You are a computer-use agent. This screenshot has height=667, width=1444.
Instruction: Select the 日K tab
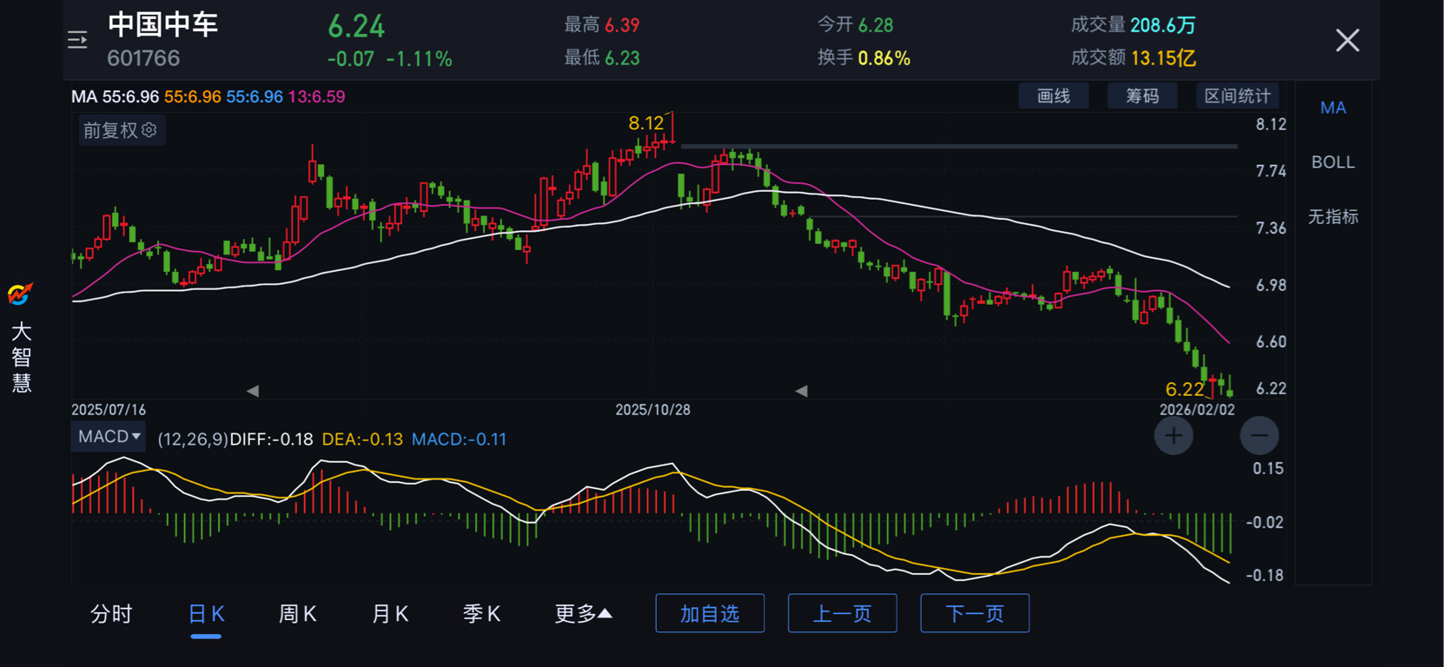click(206, 614)
